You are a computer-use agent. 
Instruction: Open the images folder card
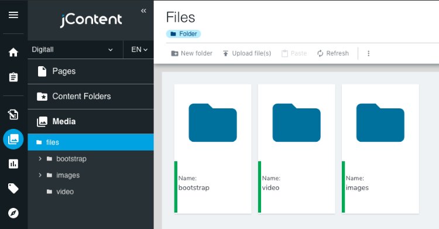coord(380,149)
